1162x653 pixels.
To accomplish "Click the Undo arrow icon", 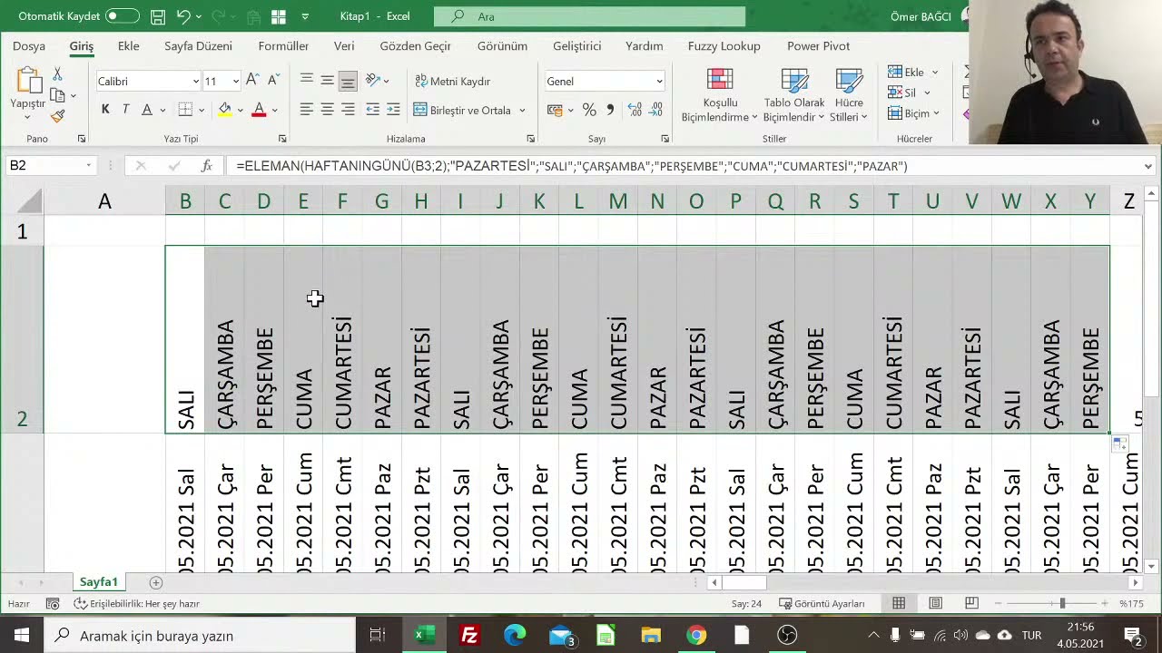I will click(x=183, y=16).
